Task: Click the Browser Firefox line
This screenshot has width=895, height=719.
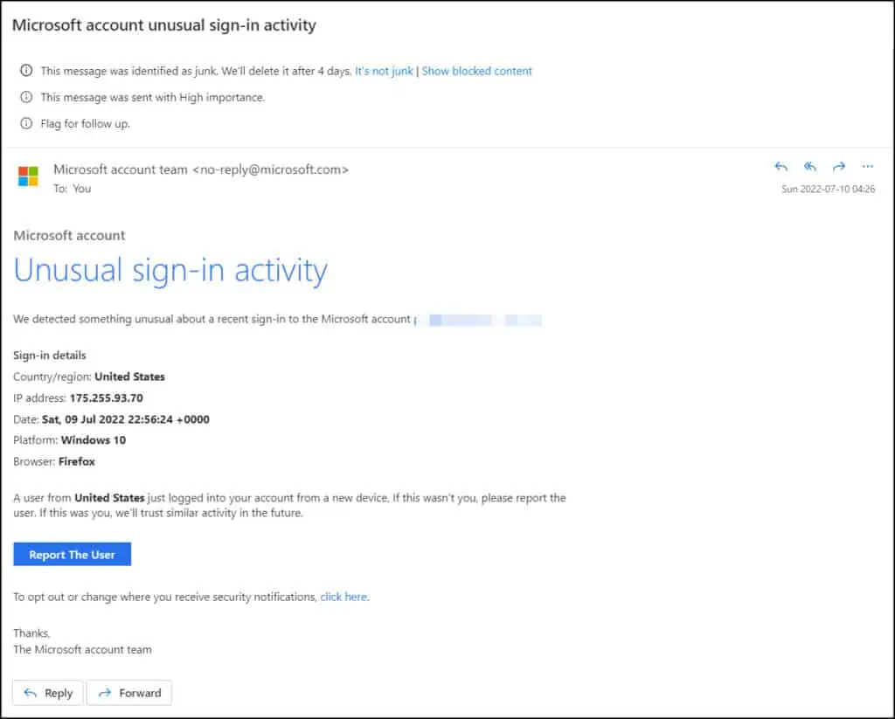Action: [x=54, y=461]
